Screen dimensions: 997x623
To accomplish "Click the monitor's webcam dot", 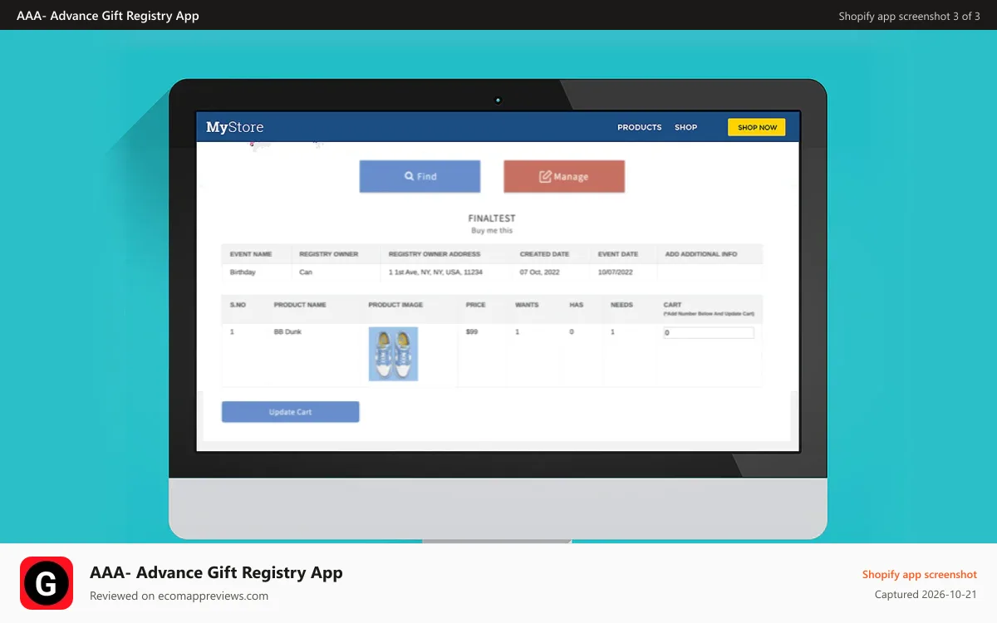I will (x=498, y=101).
